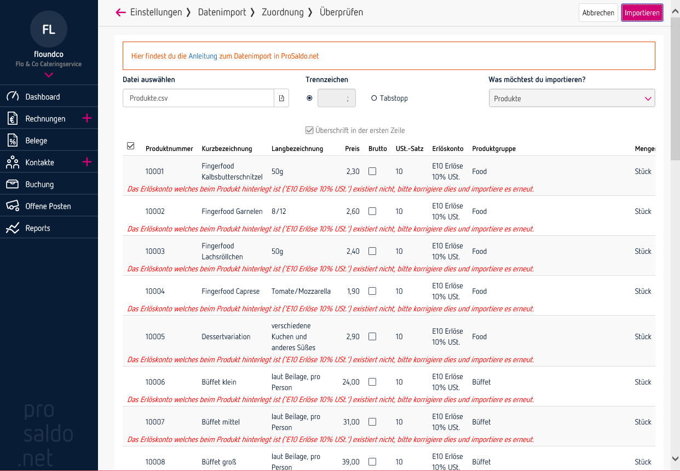The height and width of the screenshot is (471, 680).
Task: Click the Reports chart icon
Action: click(13, 228)
